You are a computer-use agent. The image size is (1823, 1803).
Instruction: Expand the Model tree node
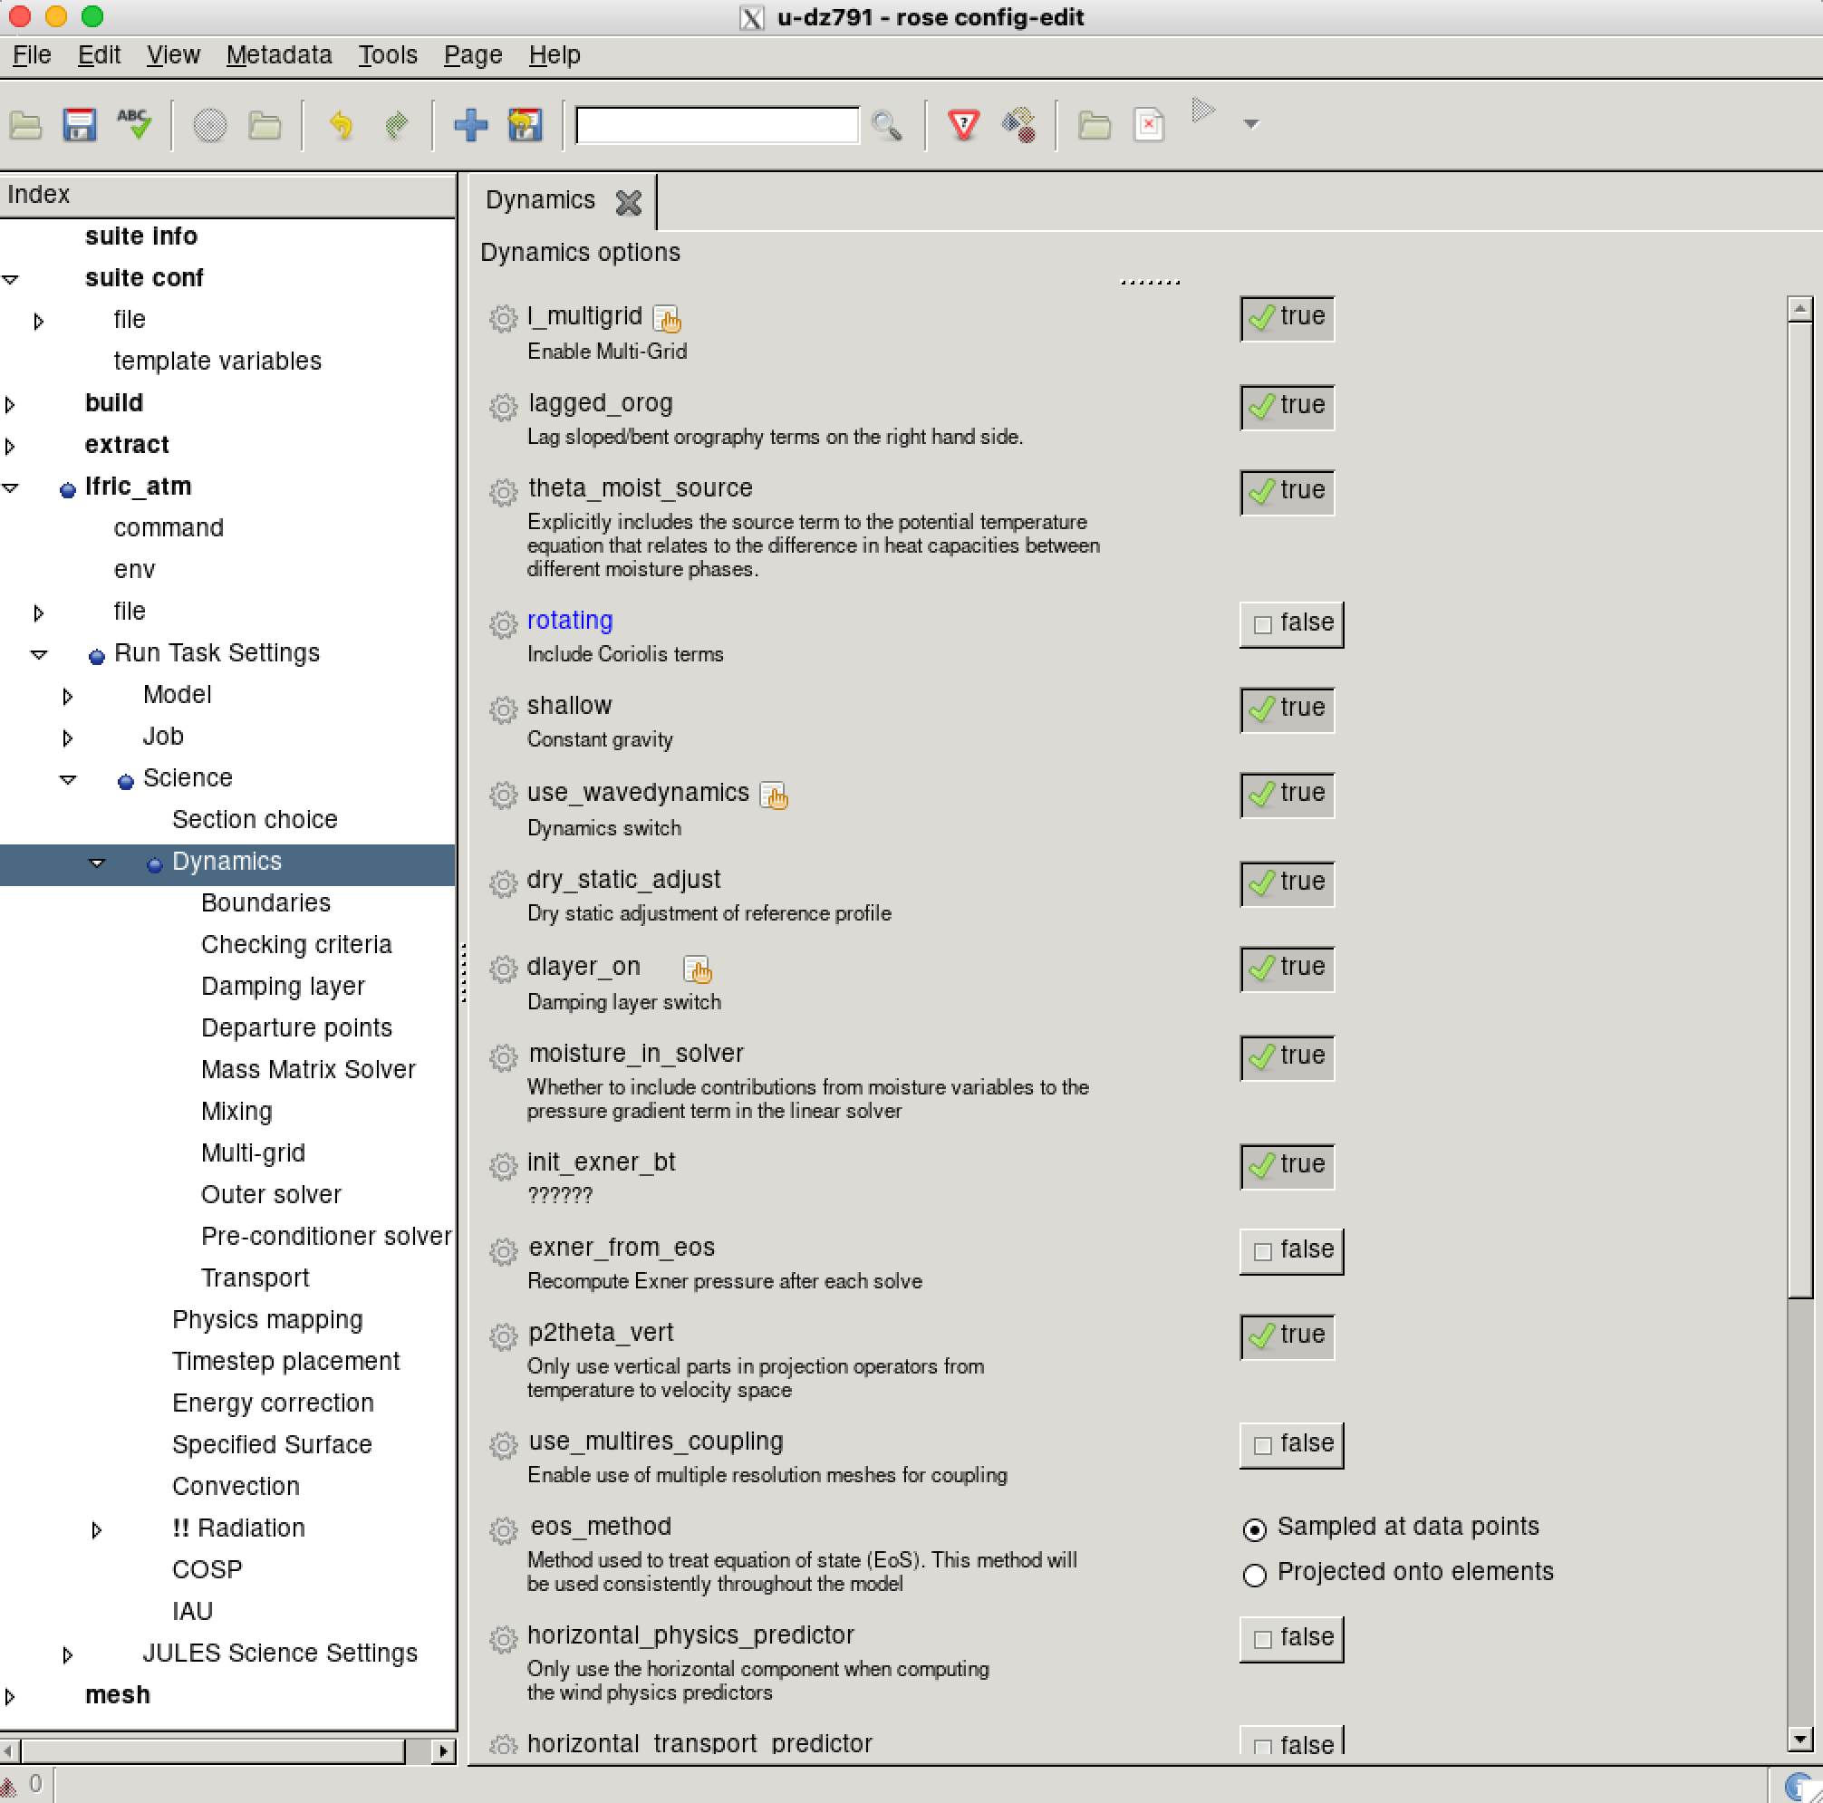[x=67, y=697]
